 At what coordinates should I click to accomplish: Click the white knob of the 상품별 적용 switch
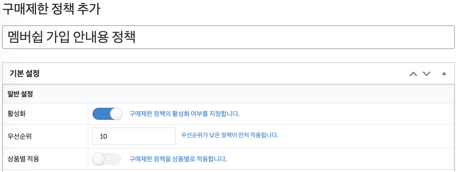click(98, 159)
